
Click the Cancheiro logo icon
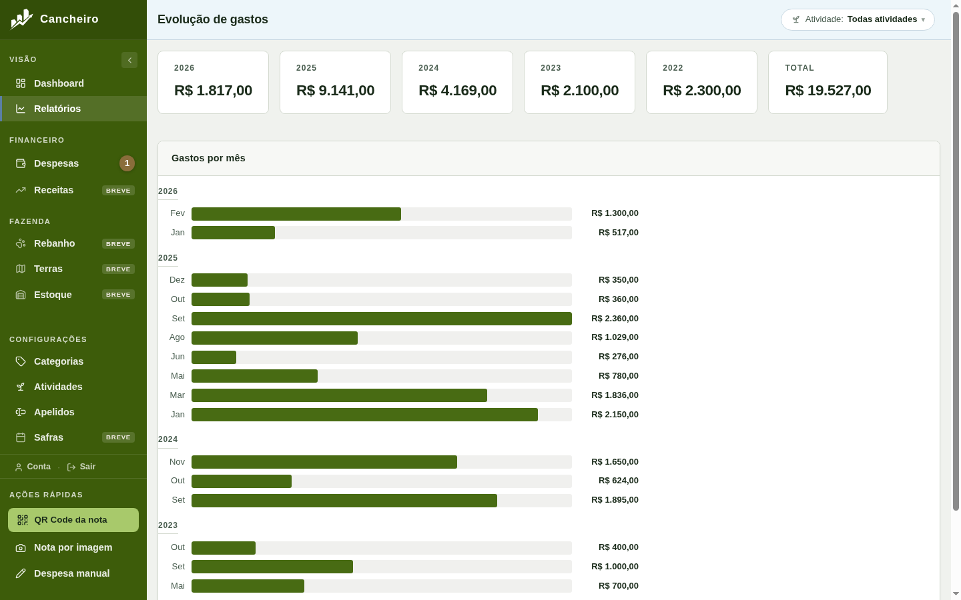click(21, 19)
